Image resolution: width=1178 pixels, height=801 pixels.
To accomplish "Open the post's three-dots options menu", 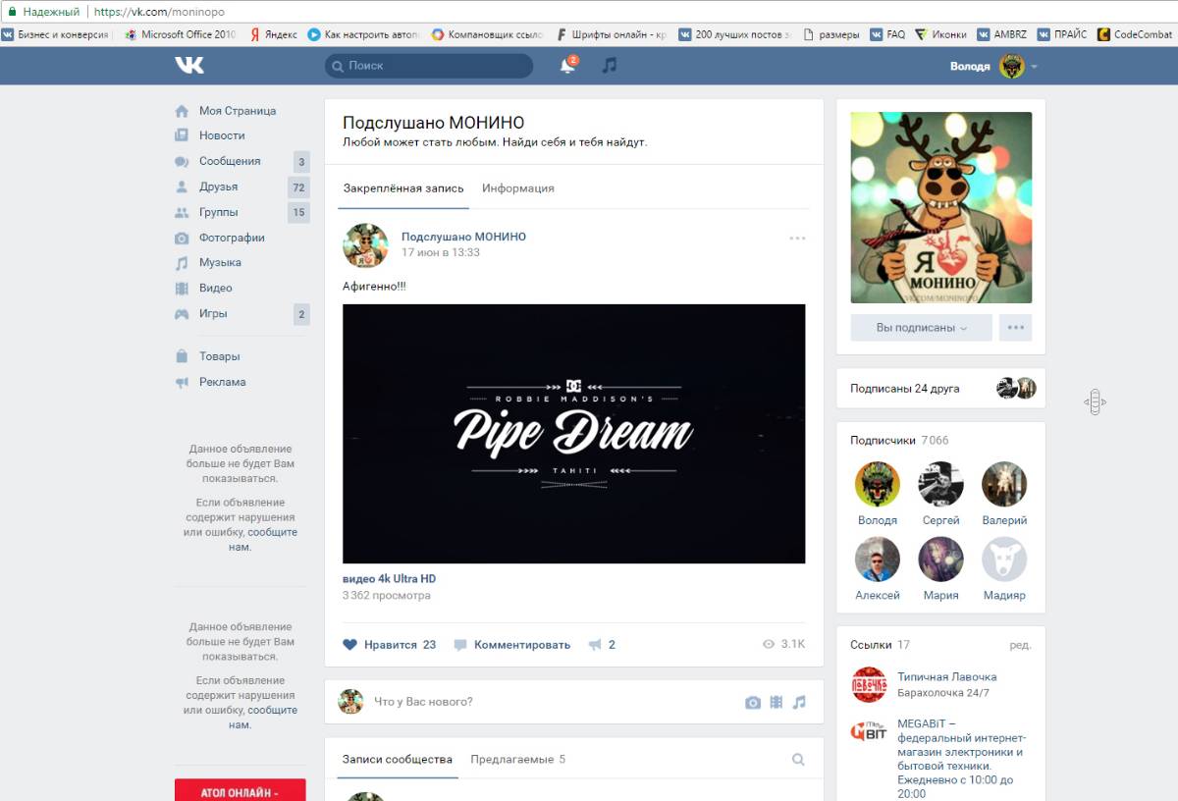I will click(x=797, y=238).
